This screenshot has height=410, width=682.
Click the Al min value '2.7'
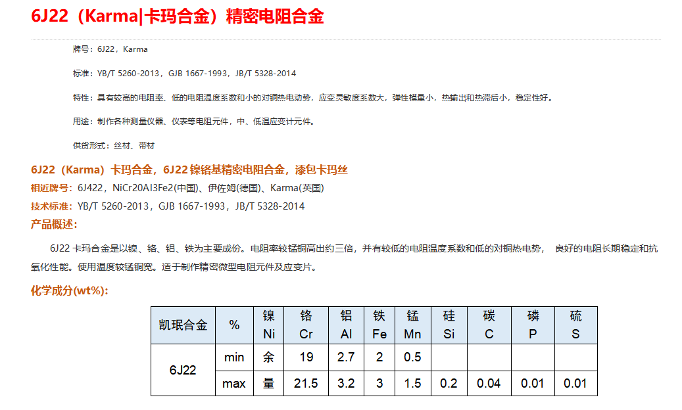(x=346, y=357)
